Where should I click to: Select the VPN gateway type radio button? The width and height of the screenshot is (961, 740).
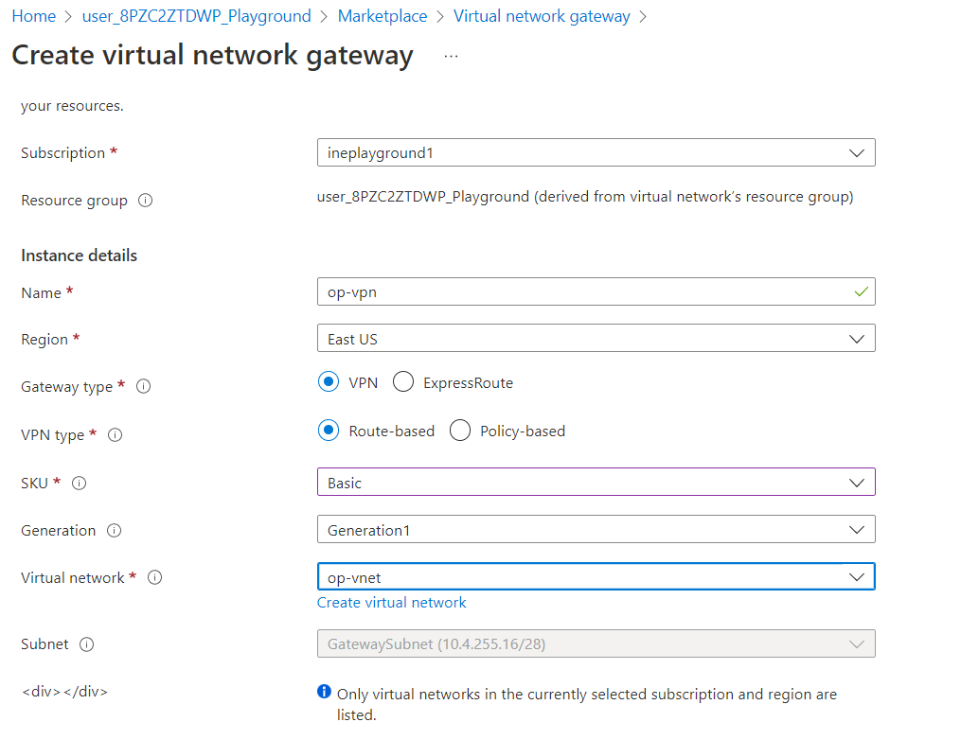pos(329,382)
